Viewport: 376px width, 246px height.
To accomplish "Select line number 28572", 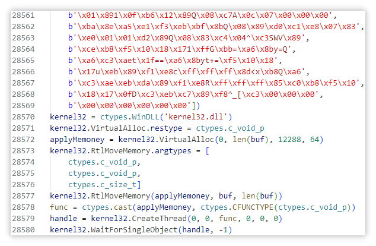I will 24,140.
